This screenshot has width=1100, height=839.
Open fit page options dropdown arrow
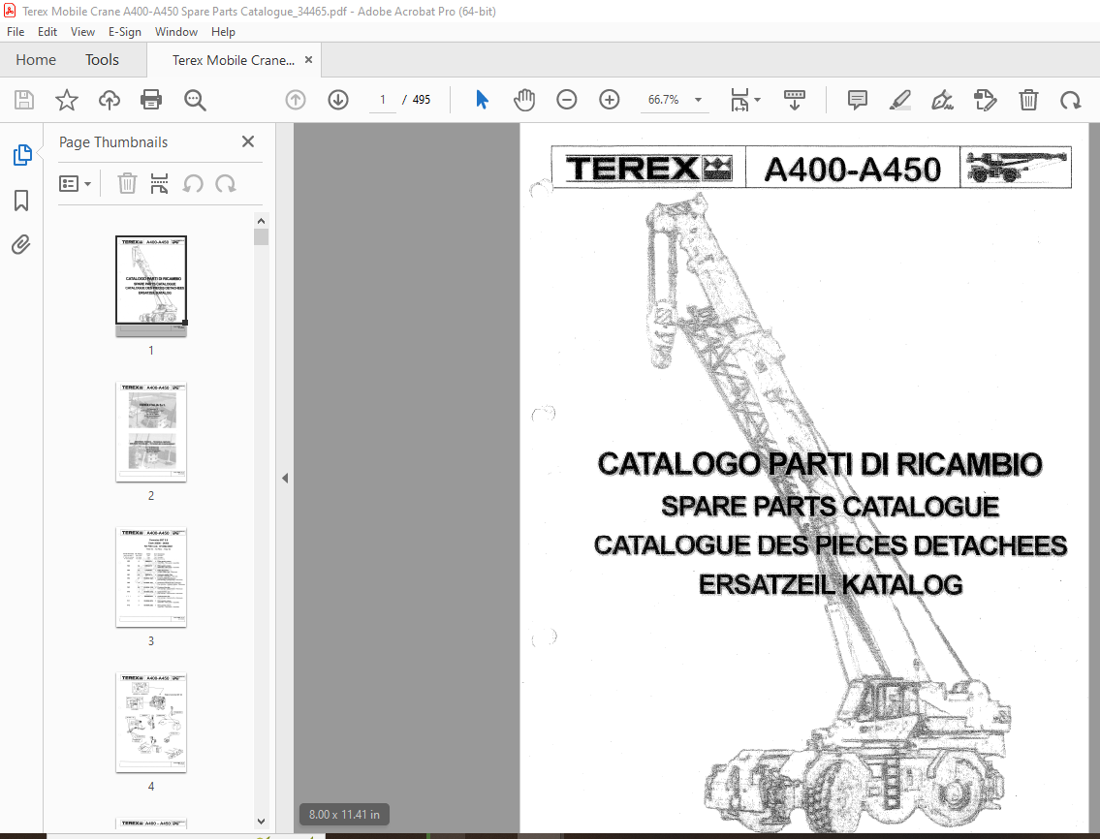(758, 100)
